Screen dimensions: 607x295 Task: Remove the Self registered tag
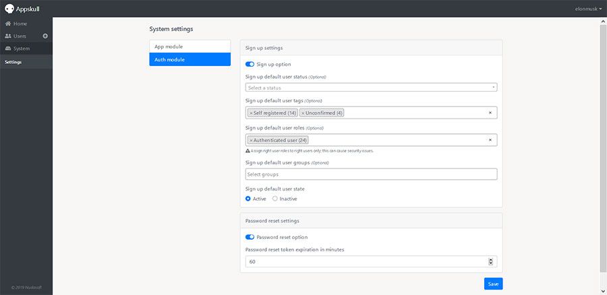[x=251, y=113]
